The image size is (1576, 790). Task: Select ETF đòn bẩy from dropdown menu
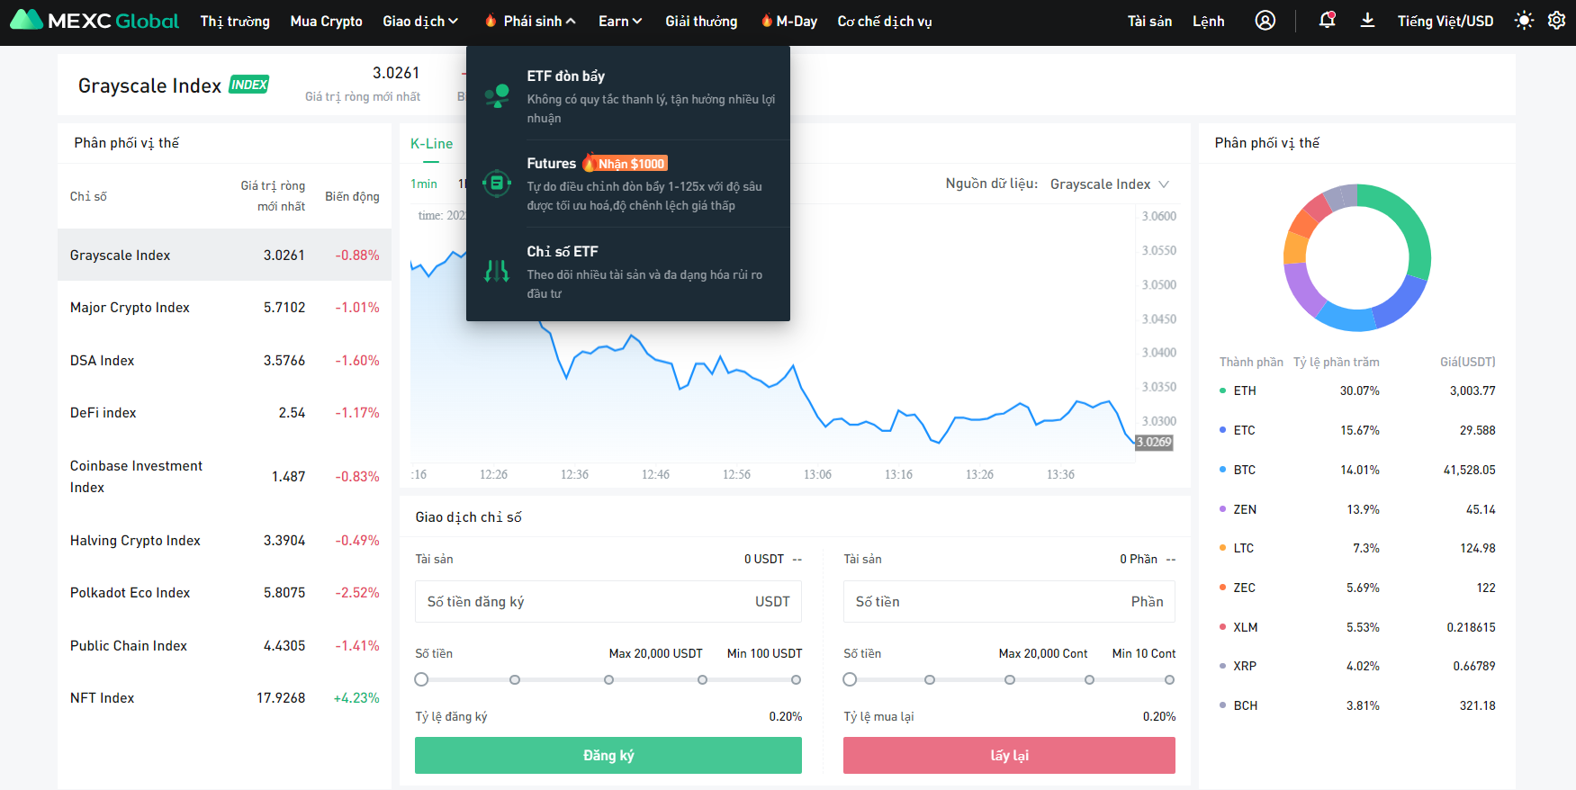click(628, 96)
